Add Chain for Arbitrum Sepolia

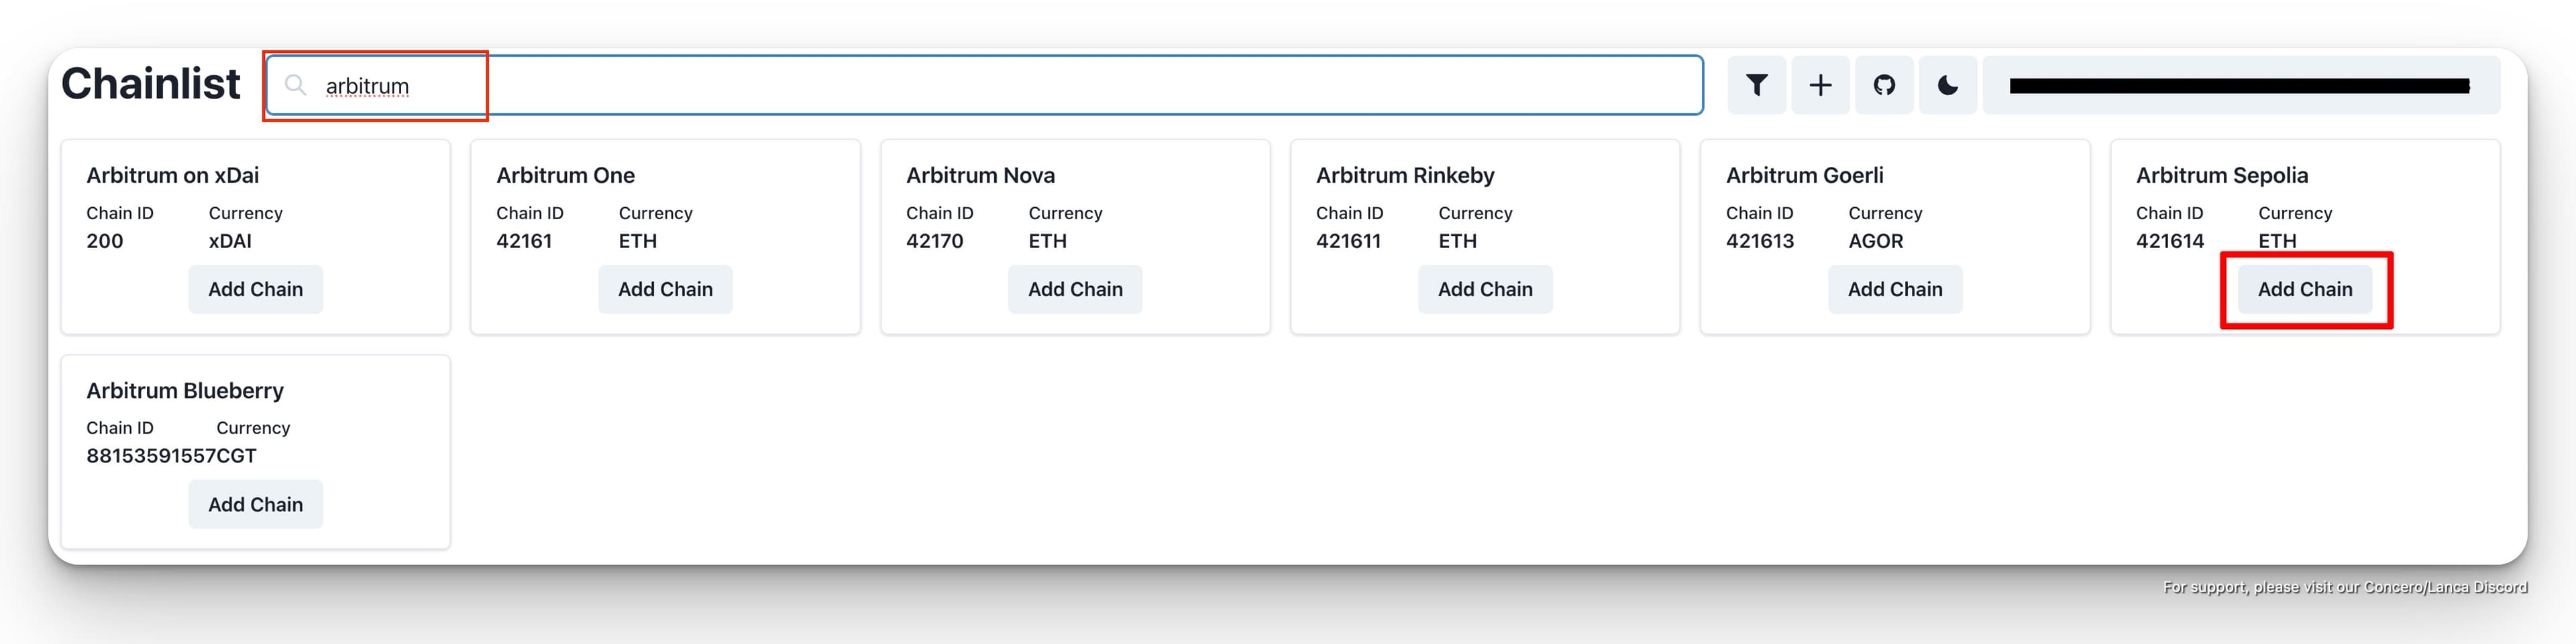[x=2305, y=289]
